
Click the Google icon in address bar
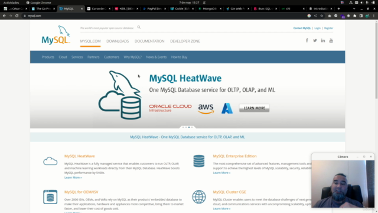pyautogui.click(x=309, y=16)
